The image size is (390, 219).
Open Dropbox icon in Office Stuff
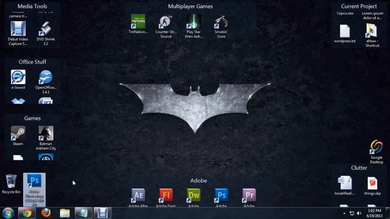tap(18, 101)
